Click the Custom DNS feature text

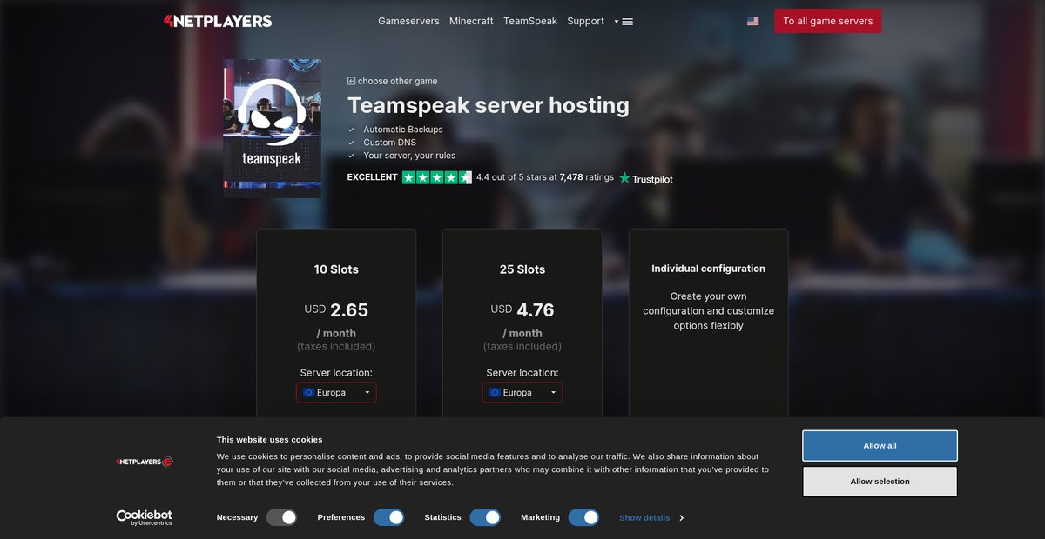tap(389, 143)
